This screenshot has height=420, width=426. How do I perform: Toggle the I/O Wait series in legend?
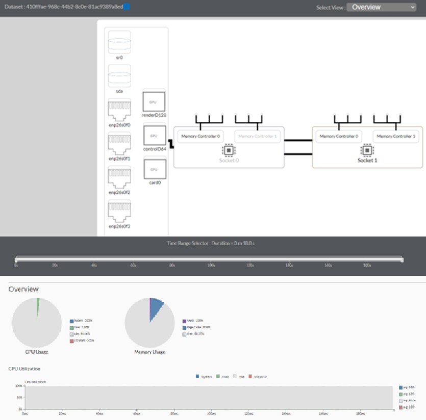pos(250,376)
